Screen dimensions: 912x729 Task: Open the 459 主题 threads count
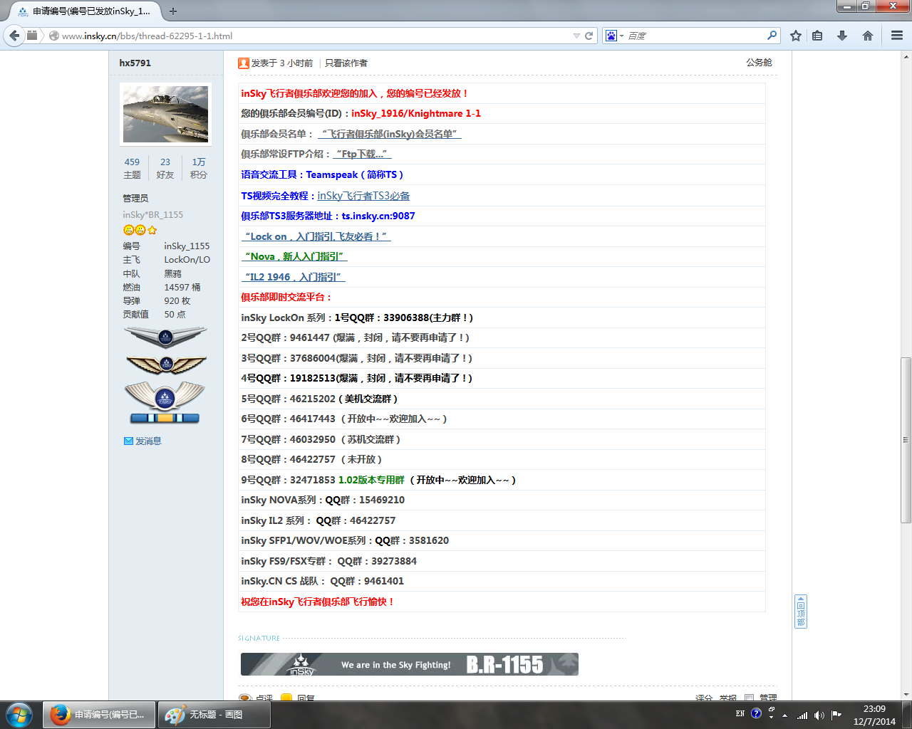pos(132,168)
